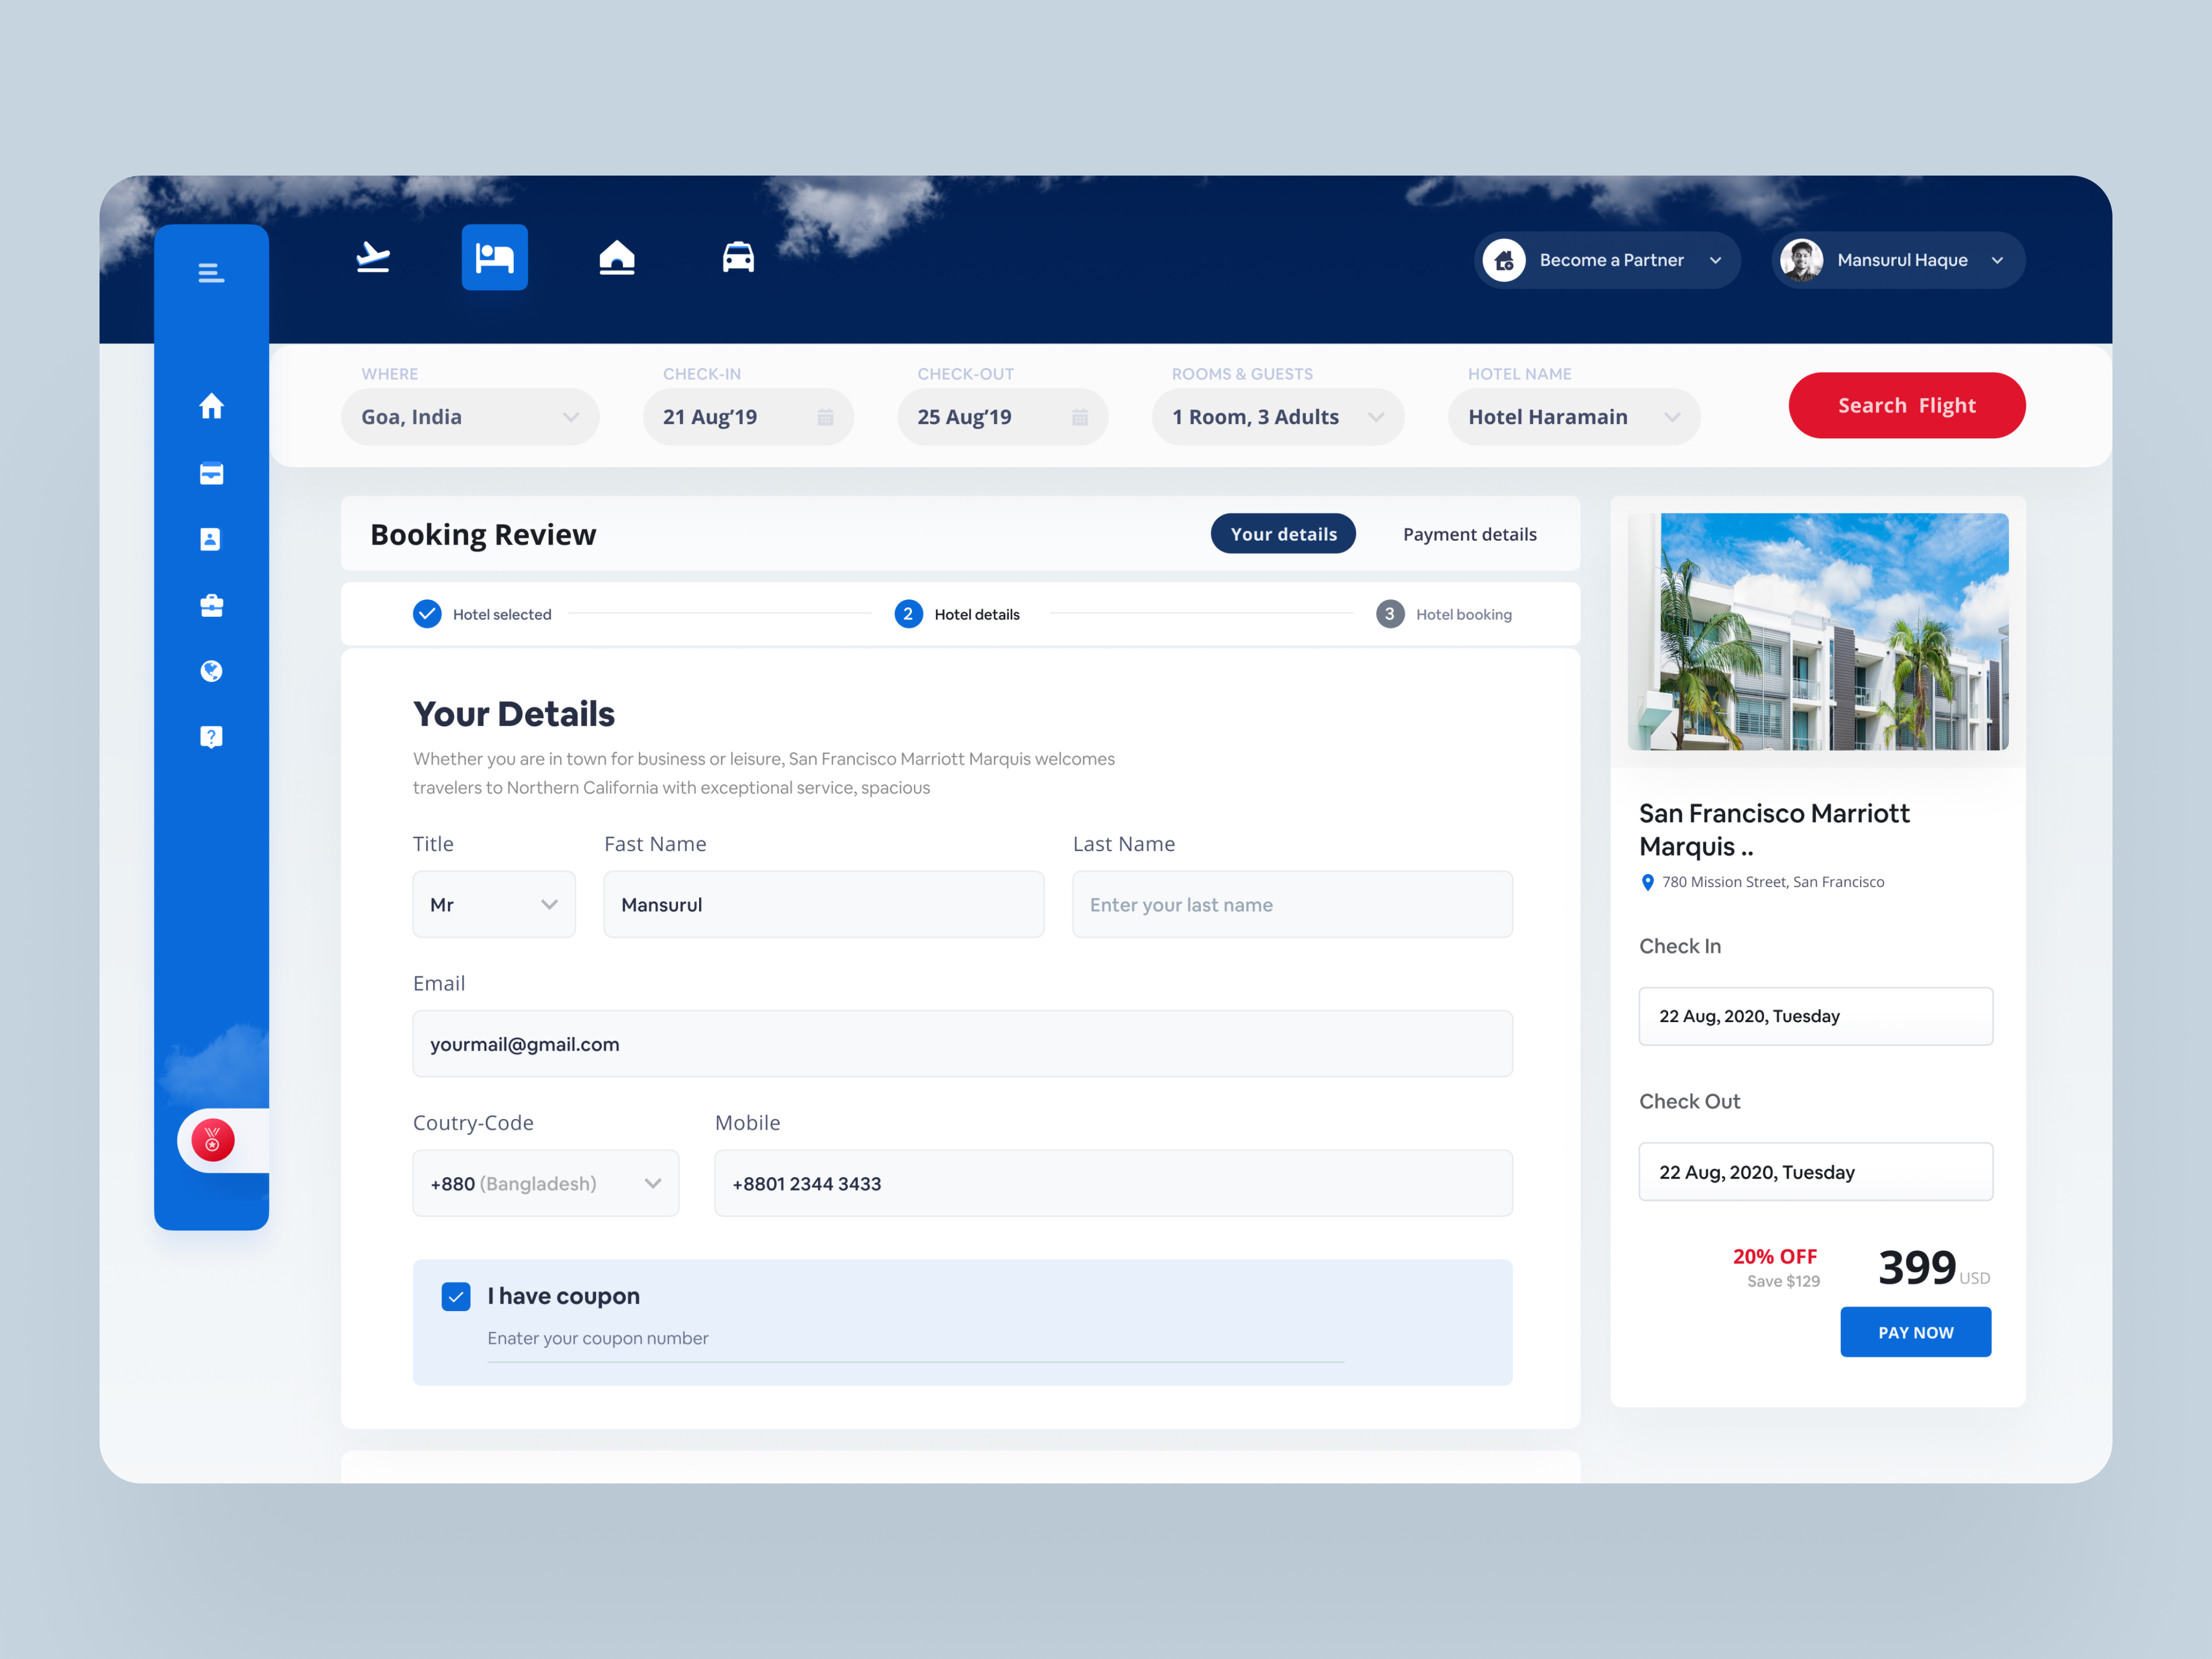The height and width of the screenshot is (1659, 2212).
Task: Click the Booking Review heading
Action: pyautogui.click(x=483, y=534)
